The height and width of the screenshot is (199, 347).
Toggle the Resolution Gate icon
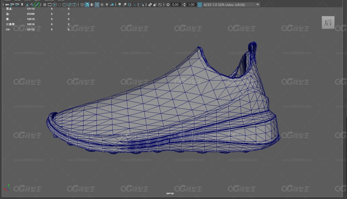point(55,5)
